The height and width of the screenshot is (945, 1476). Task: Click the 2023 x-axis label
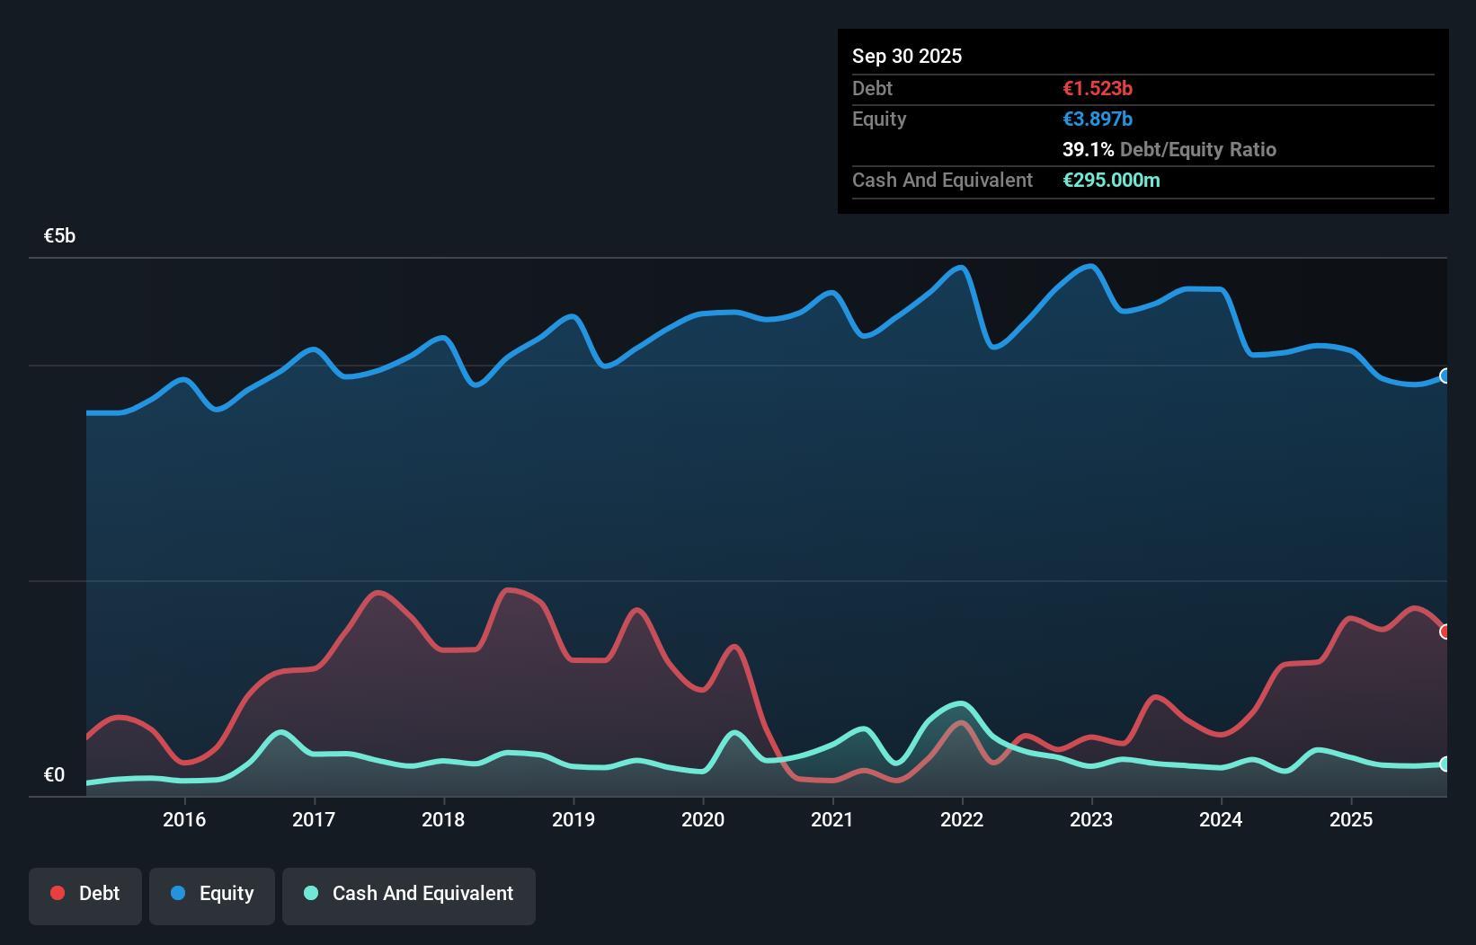(x=1091, y=819)
